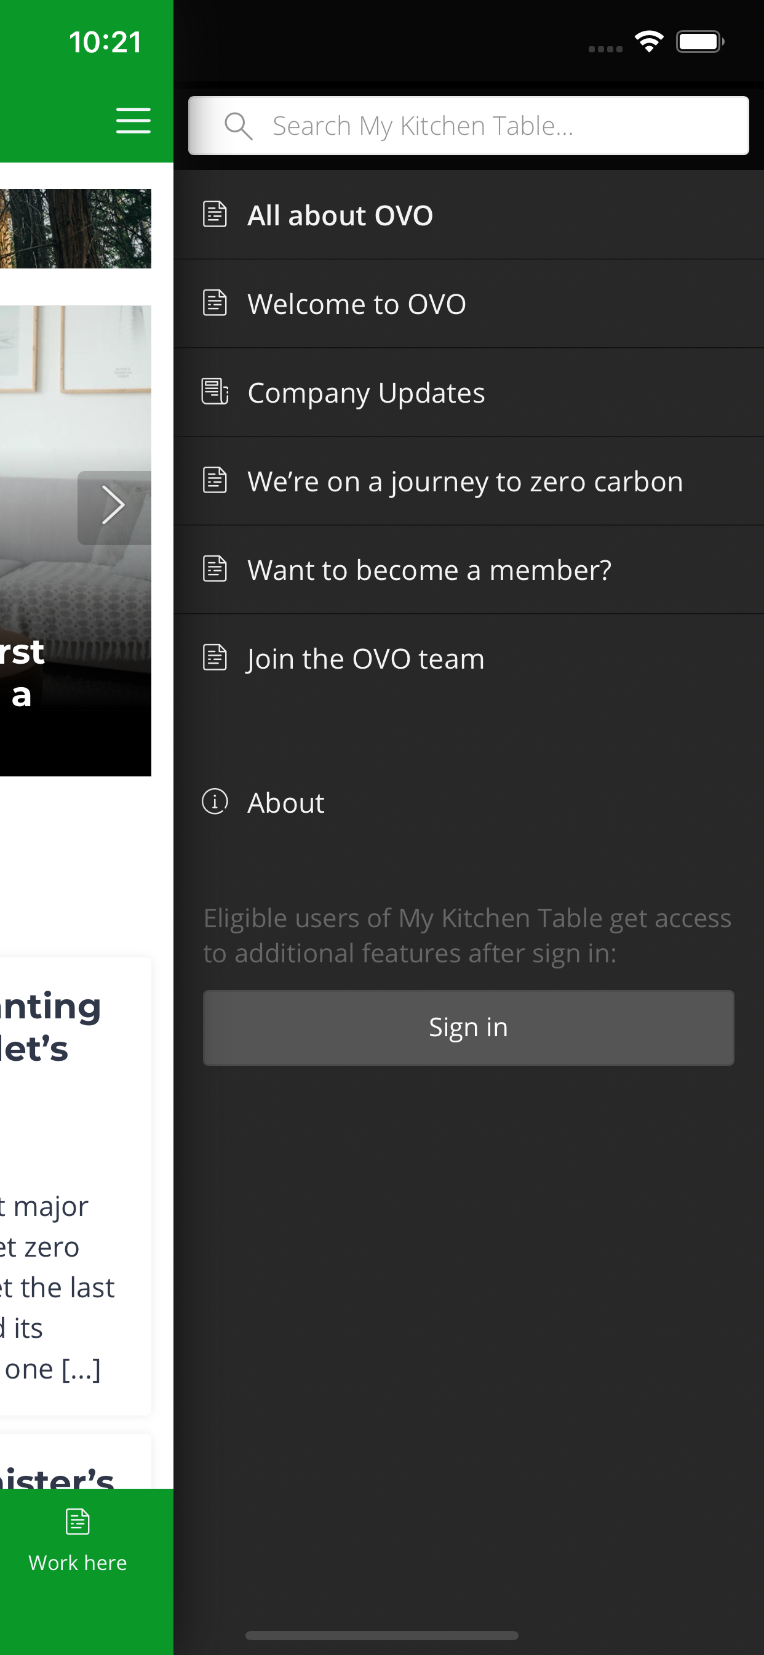Click the document icon beside journey to zero carbon
Viewport: 764px width, 1655px height.
pyautogui.click(x=215, y=480)
